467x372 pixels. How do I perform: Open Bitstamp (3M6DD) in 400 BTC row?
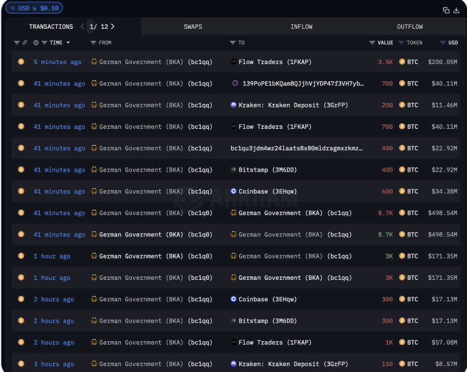(x=267, y=170)
